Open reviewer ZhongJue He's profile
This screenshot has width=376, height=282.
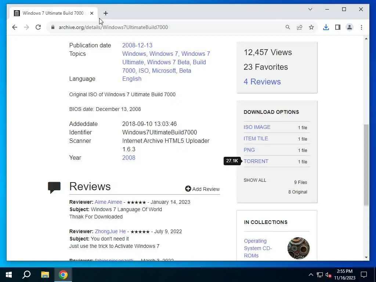110,231
